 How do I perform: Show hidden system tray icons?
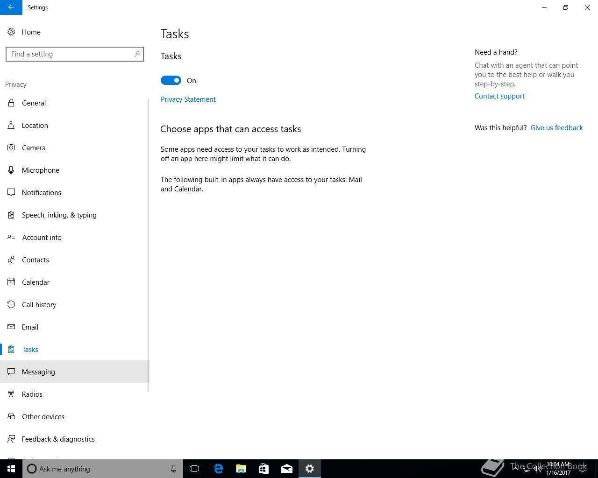(x=515, y=468)
